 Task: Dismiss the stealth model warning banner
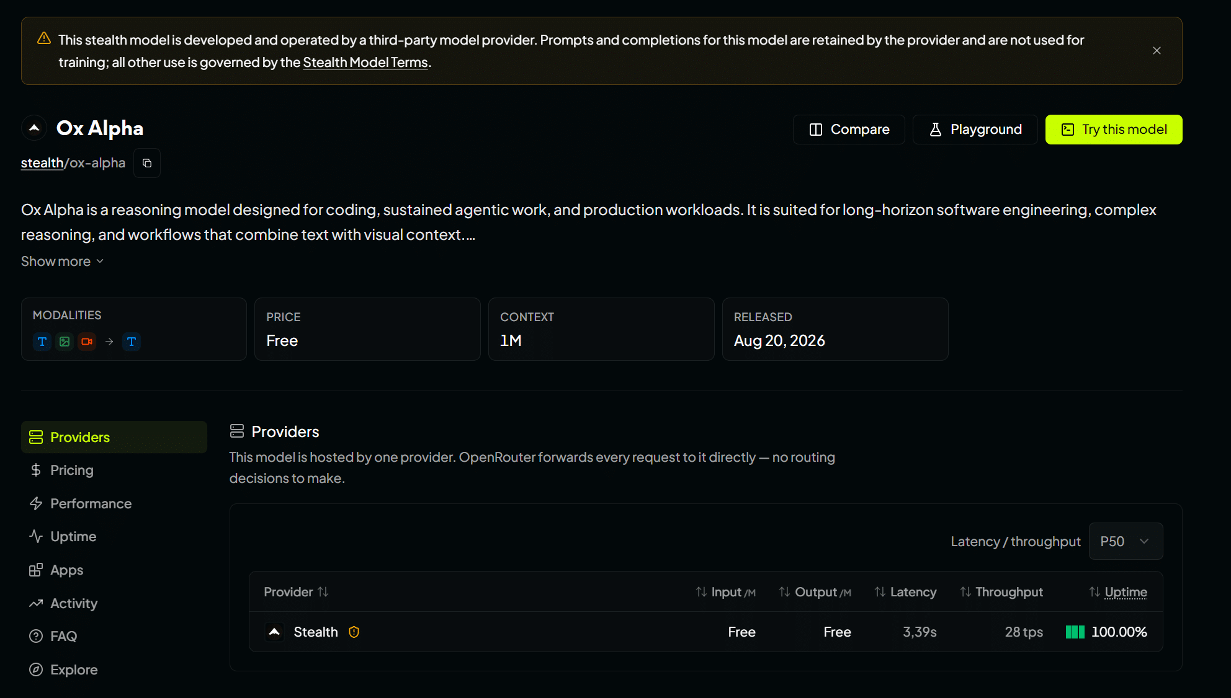click(1157, 51)
